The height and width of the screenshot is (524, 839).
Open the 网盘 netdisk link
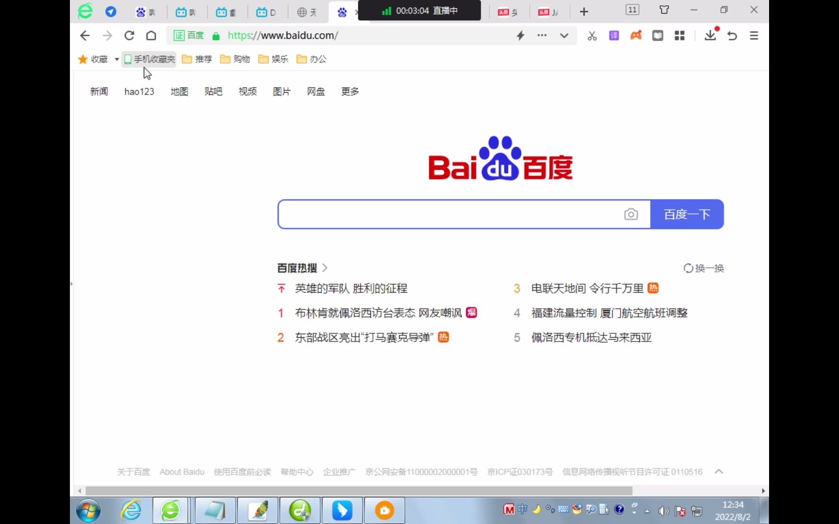(316, 91)
